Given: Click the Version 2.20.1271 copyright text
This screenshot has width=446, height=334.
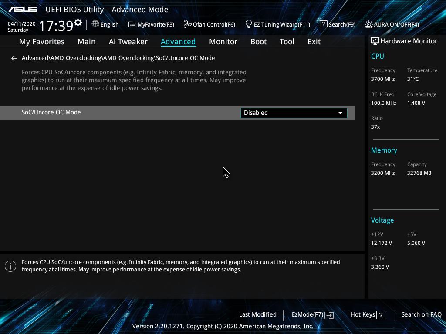Looking at the screenshot, I should (x=223, y=326).
